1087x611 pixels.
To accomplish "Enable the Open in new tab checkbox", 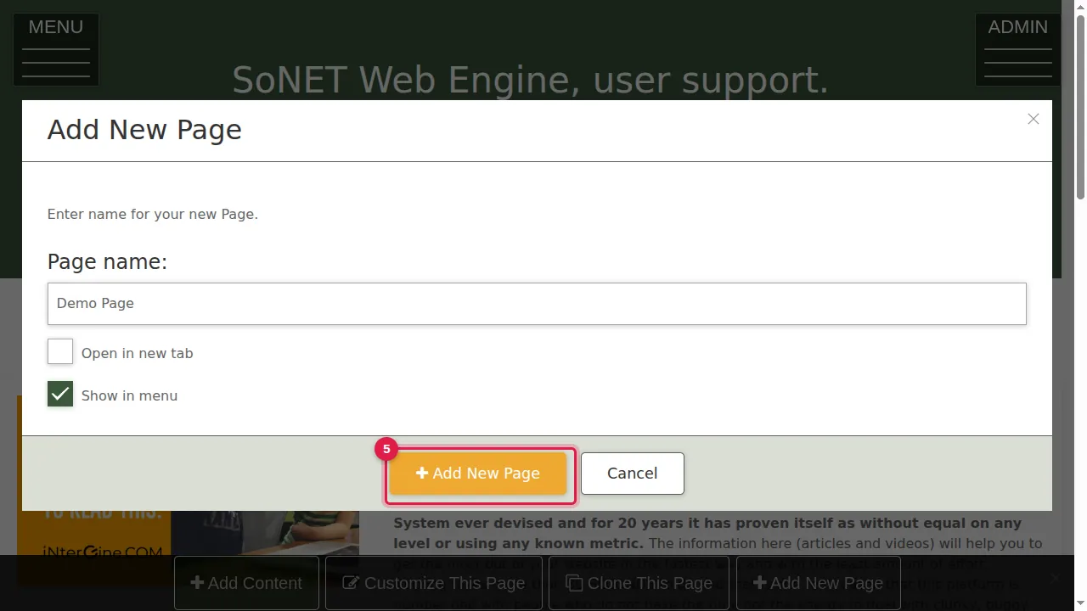I will 60,351.
